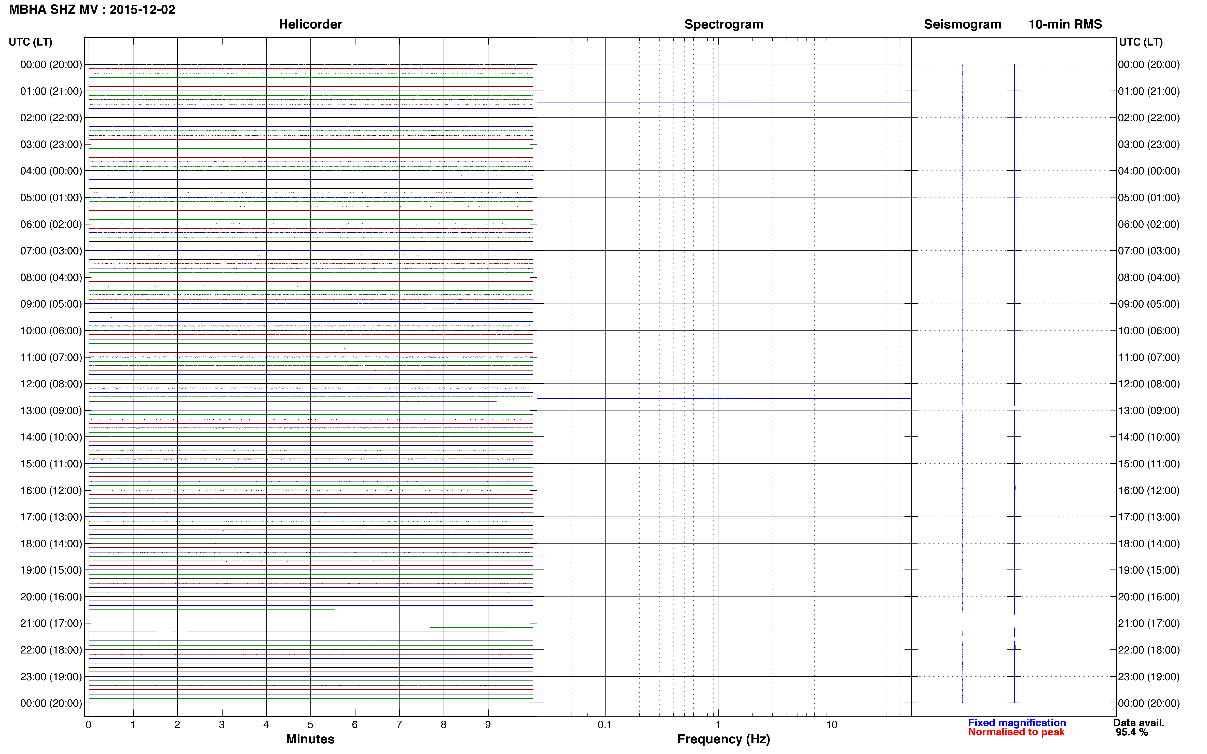Click RMS-side time label '03:00 (23:00)'
The width and height of the screenshot is (1207, 754).
click(x=1149, y=145)
